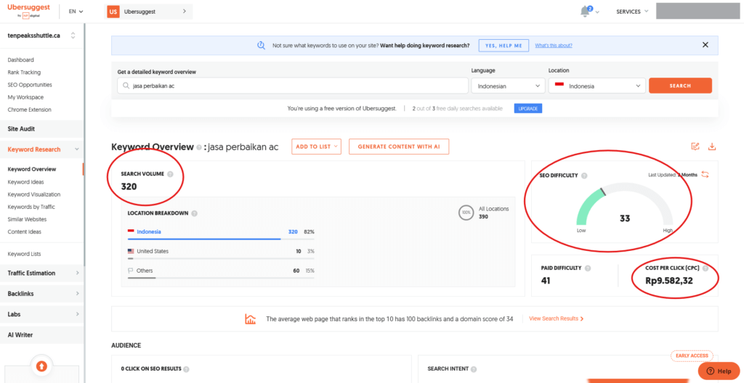
Task: Click the backlinks chart icon
Action: (x=251, y=319)
